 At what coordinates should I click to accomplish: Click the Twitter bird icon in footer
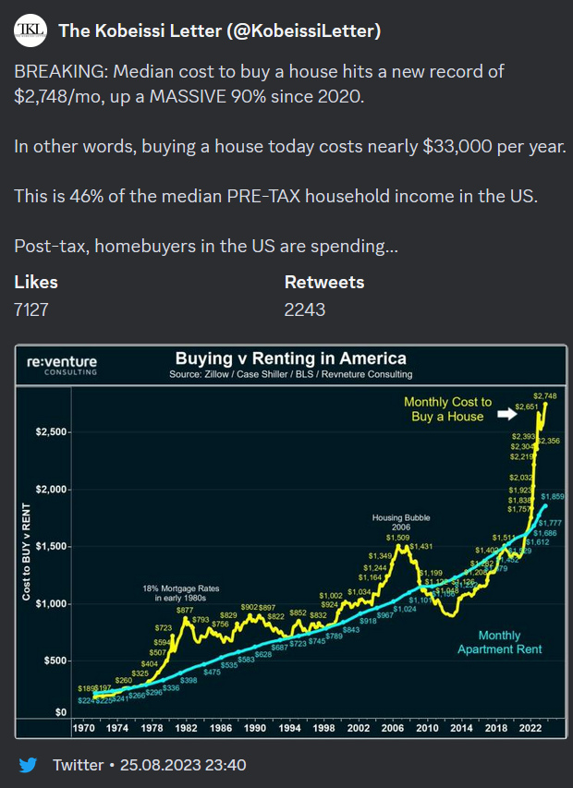point(29,765)
